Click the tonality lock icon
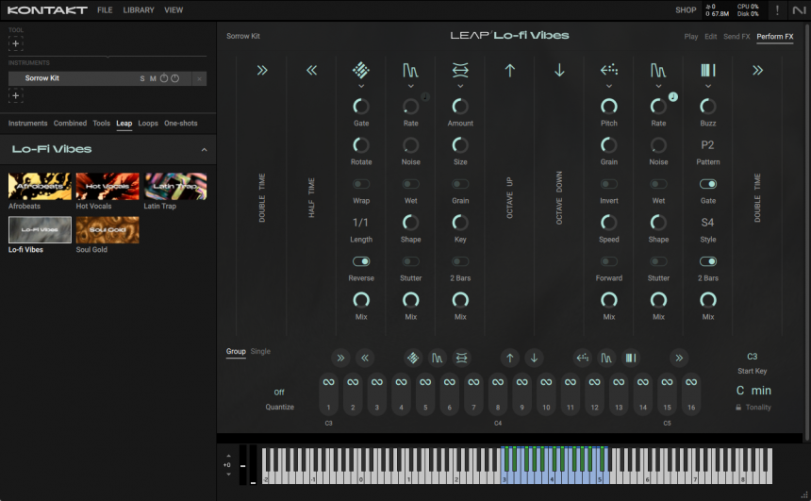The height and width of the screenshot is (501, 811). tap(738, 408)
